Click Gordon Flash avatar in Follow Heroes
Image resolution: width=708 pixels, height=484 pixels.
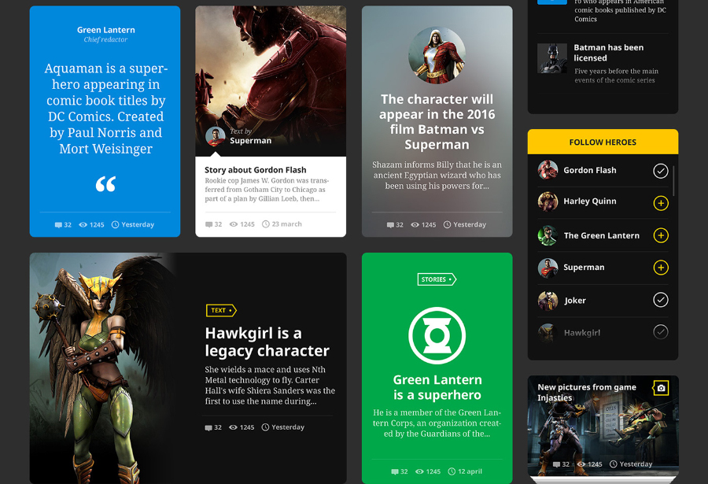[548, 170]
